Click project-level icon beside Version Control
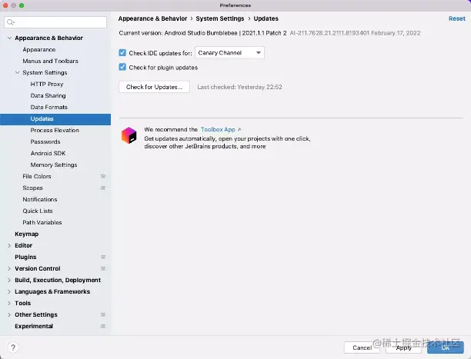 (103, 268)
